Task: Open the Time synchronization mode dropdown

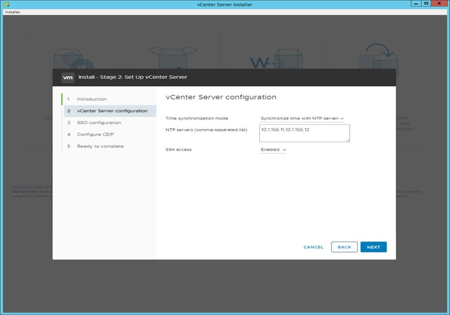Action: [302, 118]
